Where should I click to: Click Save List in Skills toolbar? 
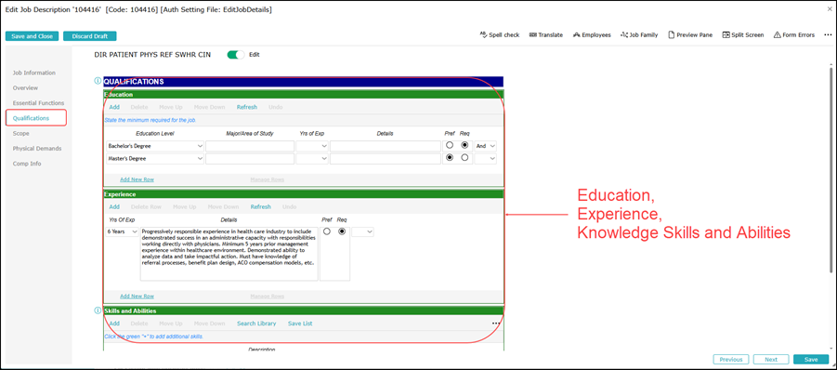(300, 323)
